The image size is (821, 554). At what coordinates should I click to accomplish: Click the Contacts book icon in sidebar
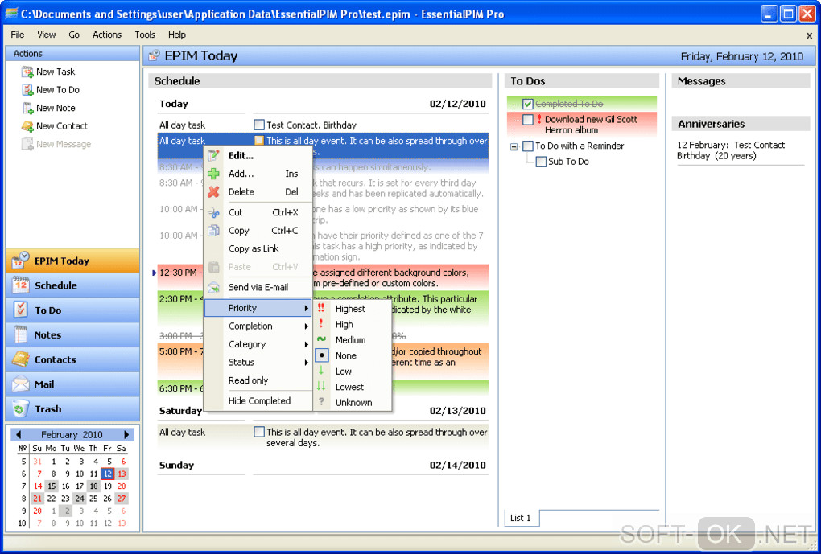tap(21, 359)
